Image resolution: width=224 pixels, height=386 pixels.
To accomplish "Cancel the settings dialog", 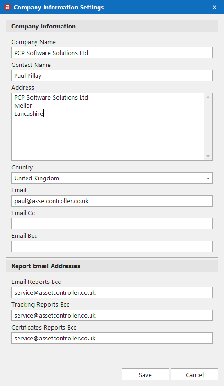I will 195,375.
